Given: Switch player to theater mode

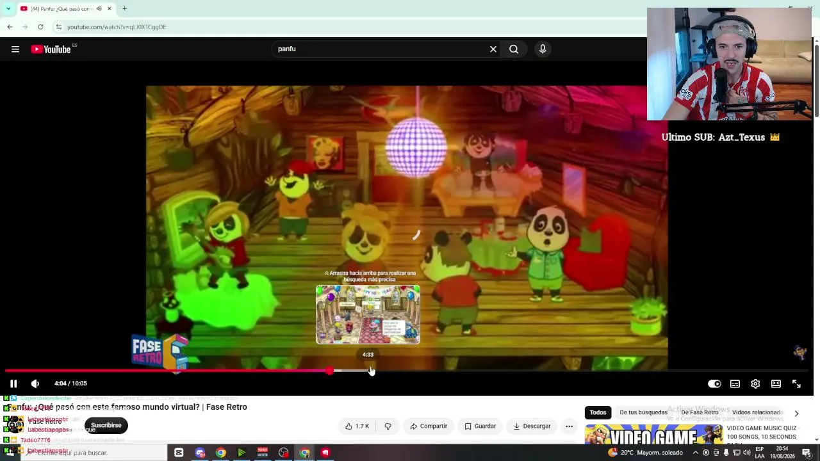Looking at the screenshot, I should click(776, 384).
